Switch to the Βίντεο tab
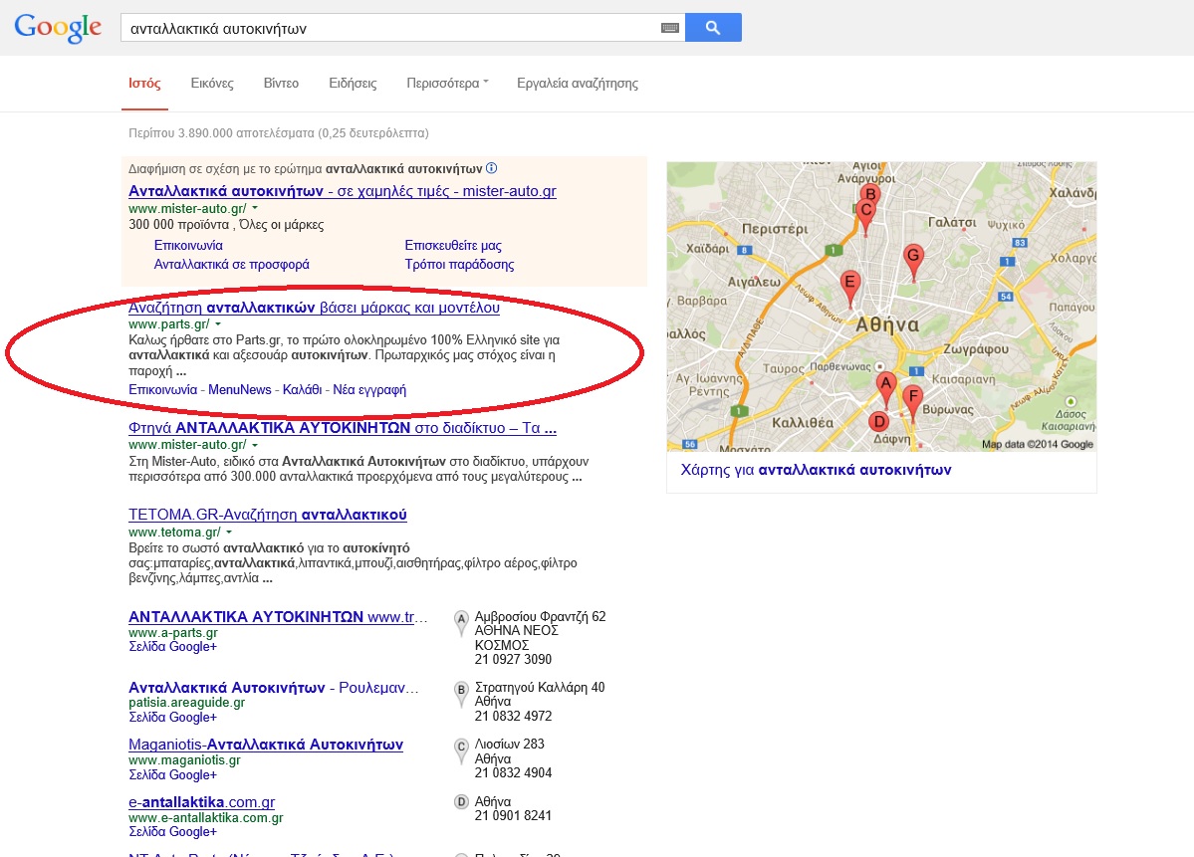 (281, 83)
